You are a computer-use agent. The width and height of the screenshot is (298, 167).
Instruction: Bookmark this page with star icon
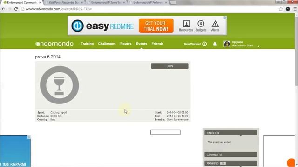(x=281, y=9)
